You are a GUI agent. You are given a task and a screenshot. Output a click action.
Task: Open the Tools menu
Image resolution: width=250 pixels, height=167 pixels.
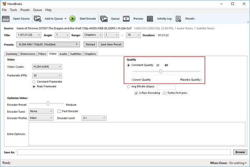(x=14, y=10)
